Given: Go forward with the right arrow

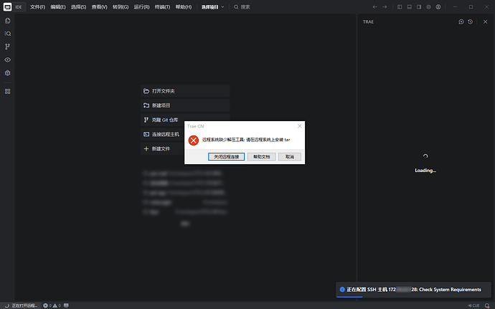Looking at the screenshot, I should (385, 7).
